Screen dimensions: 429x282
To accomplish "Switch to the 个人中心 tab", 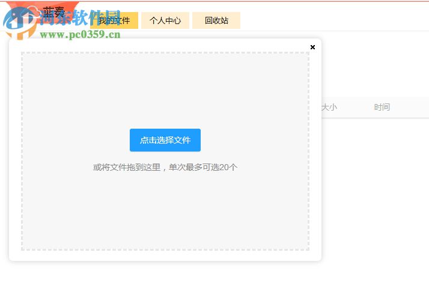I will coord(165,20).
